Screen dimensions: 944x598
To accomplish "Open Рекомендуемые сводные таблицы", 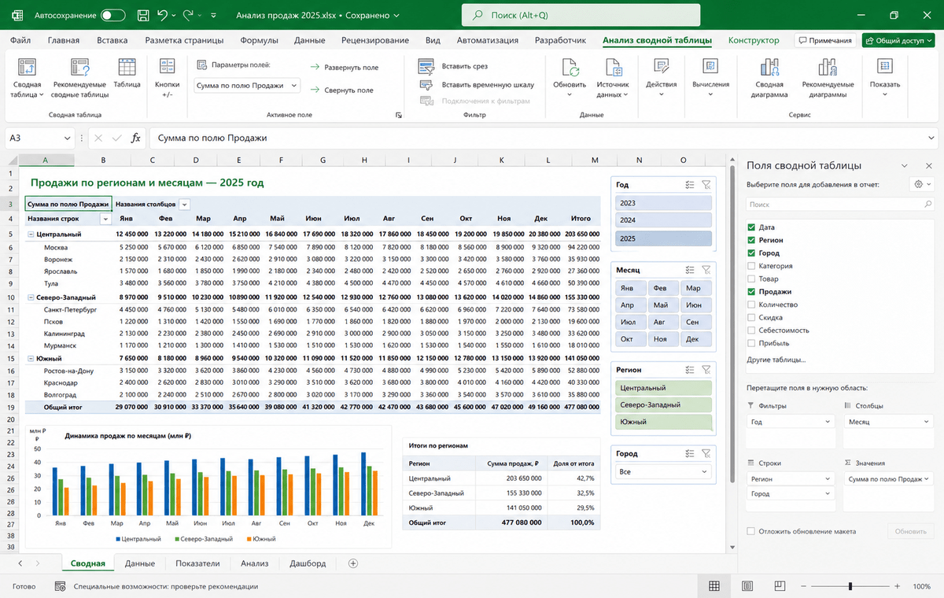I will [x=80, y=79].
